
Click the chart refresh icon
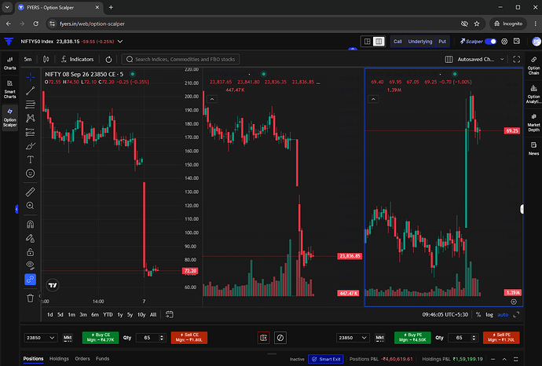[108, 60]
